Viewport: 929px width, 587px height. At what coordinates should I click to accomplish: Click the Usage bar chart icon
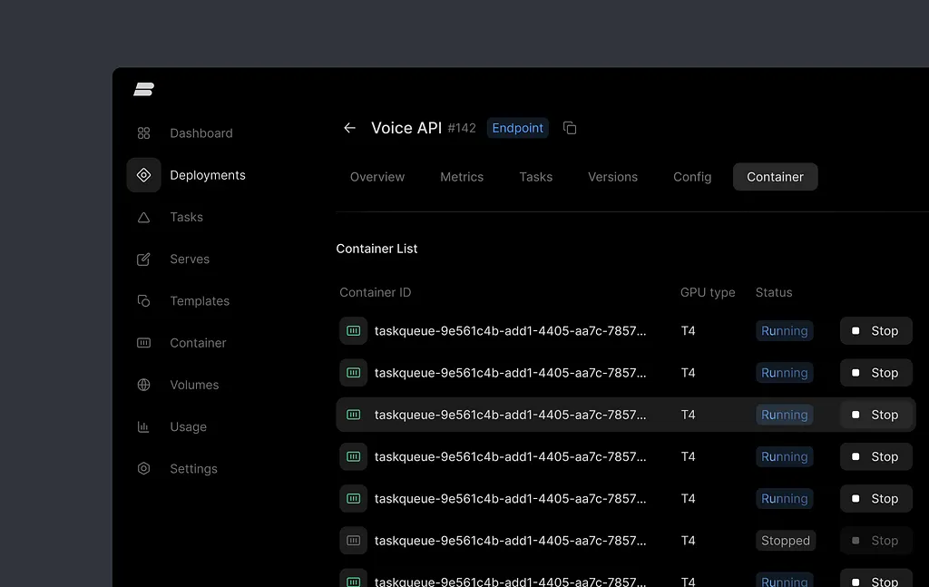[143, 426]
